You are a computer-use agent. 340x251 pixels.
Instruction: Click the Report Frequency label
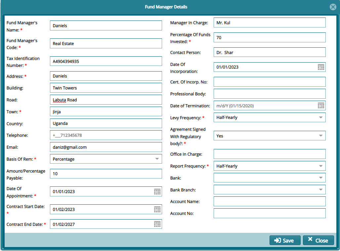point(188,166)
